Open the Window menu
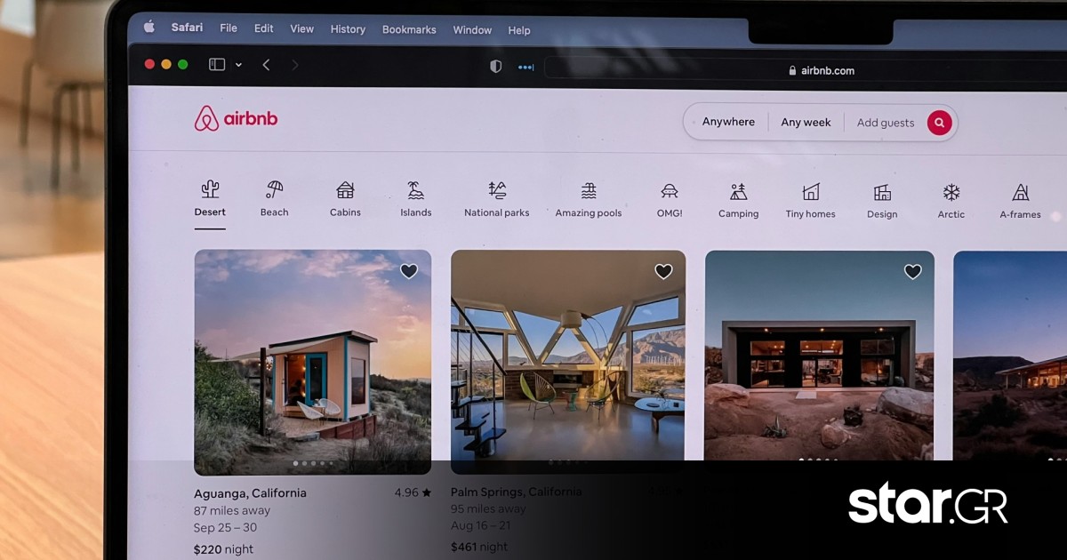The image size is (1067, 560). click(472, 30)
